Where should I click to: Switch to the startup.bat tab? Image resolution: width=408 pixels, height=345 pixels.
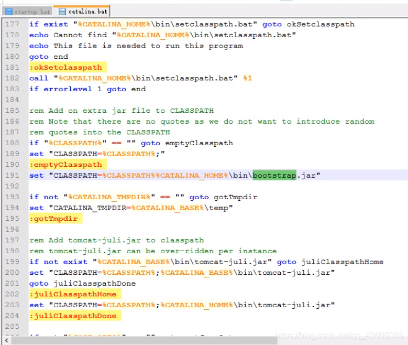click(27, 12)
